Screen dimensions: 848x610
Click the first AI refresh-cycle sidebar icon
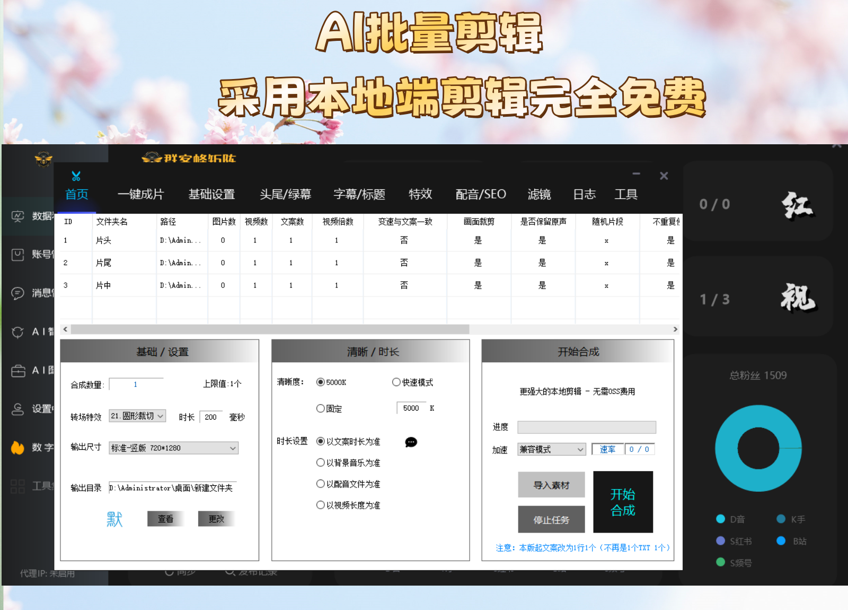[18, 332]
